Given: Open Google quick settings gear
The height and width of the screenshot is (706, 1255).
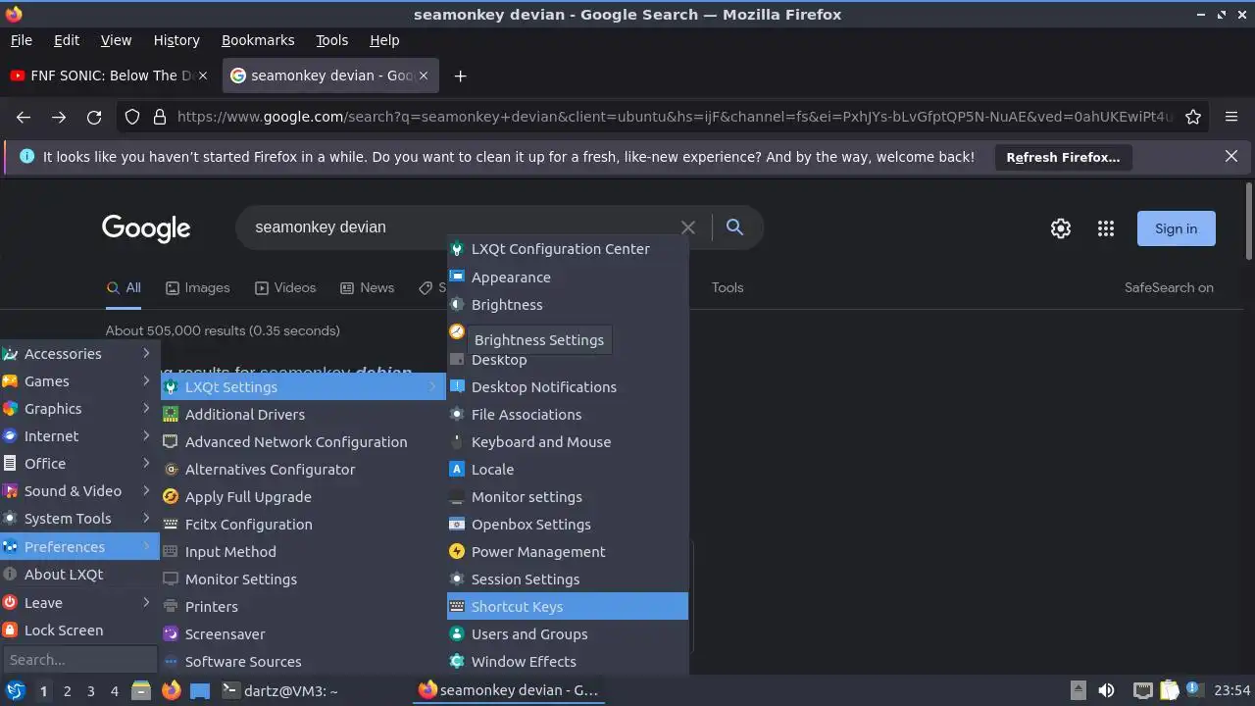Looking at the screenshot, I should 1061,228.
